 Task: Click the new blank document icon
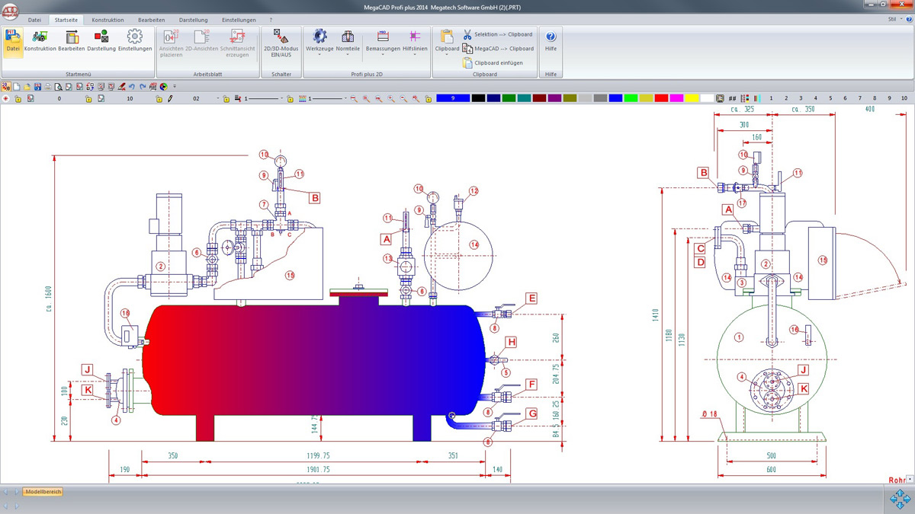click(x=16, y=87)
